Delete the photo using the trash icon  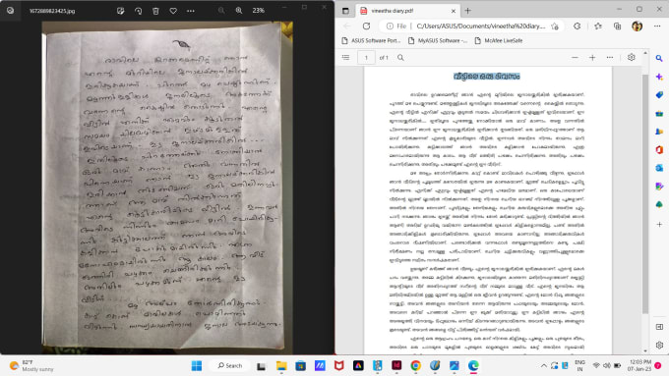pos(155,11)
